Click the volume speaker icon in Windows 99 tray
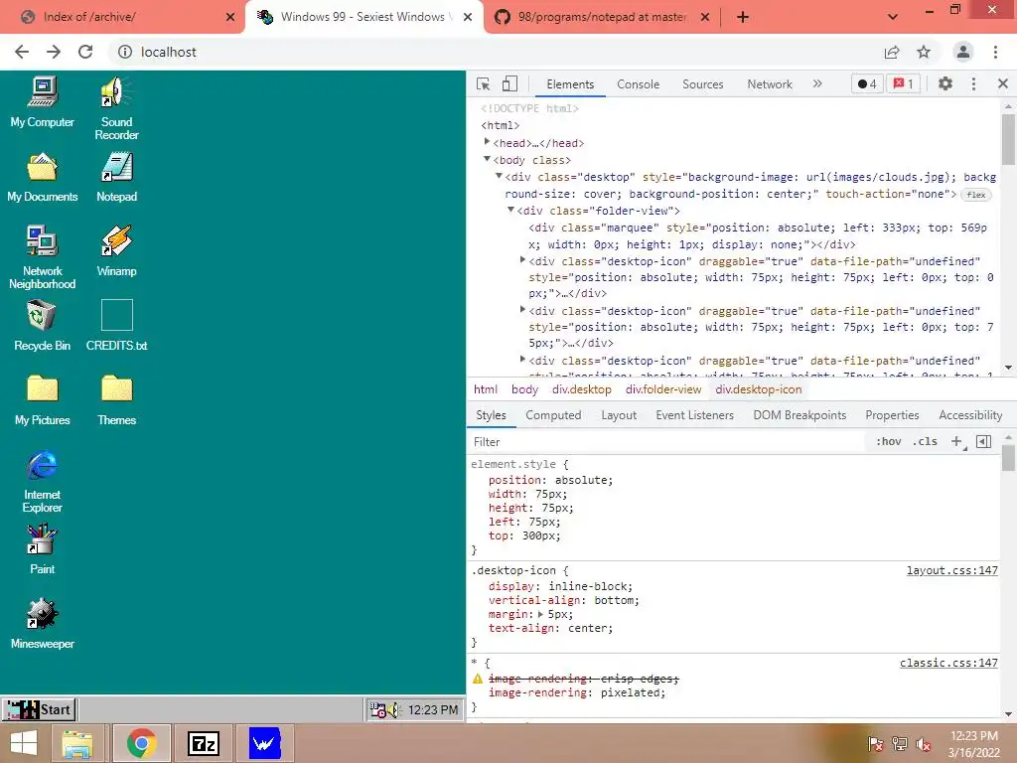 [x=395, y=711]
